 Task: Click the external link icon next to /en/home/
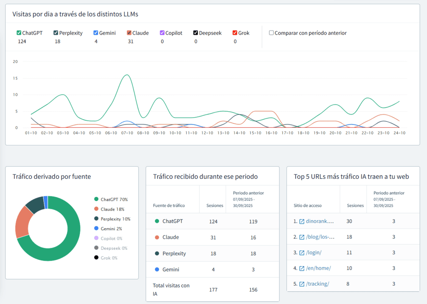click(301, 268)
